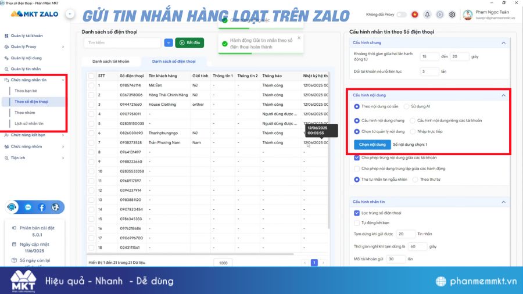Select Sử dụng AI radio option

tap(406, 106)
